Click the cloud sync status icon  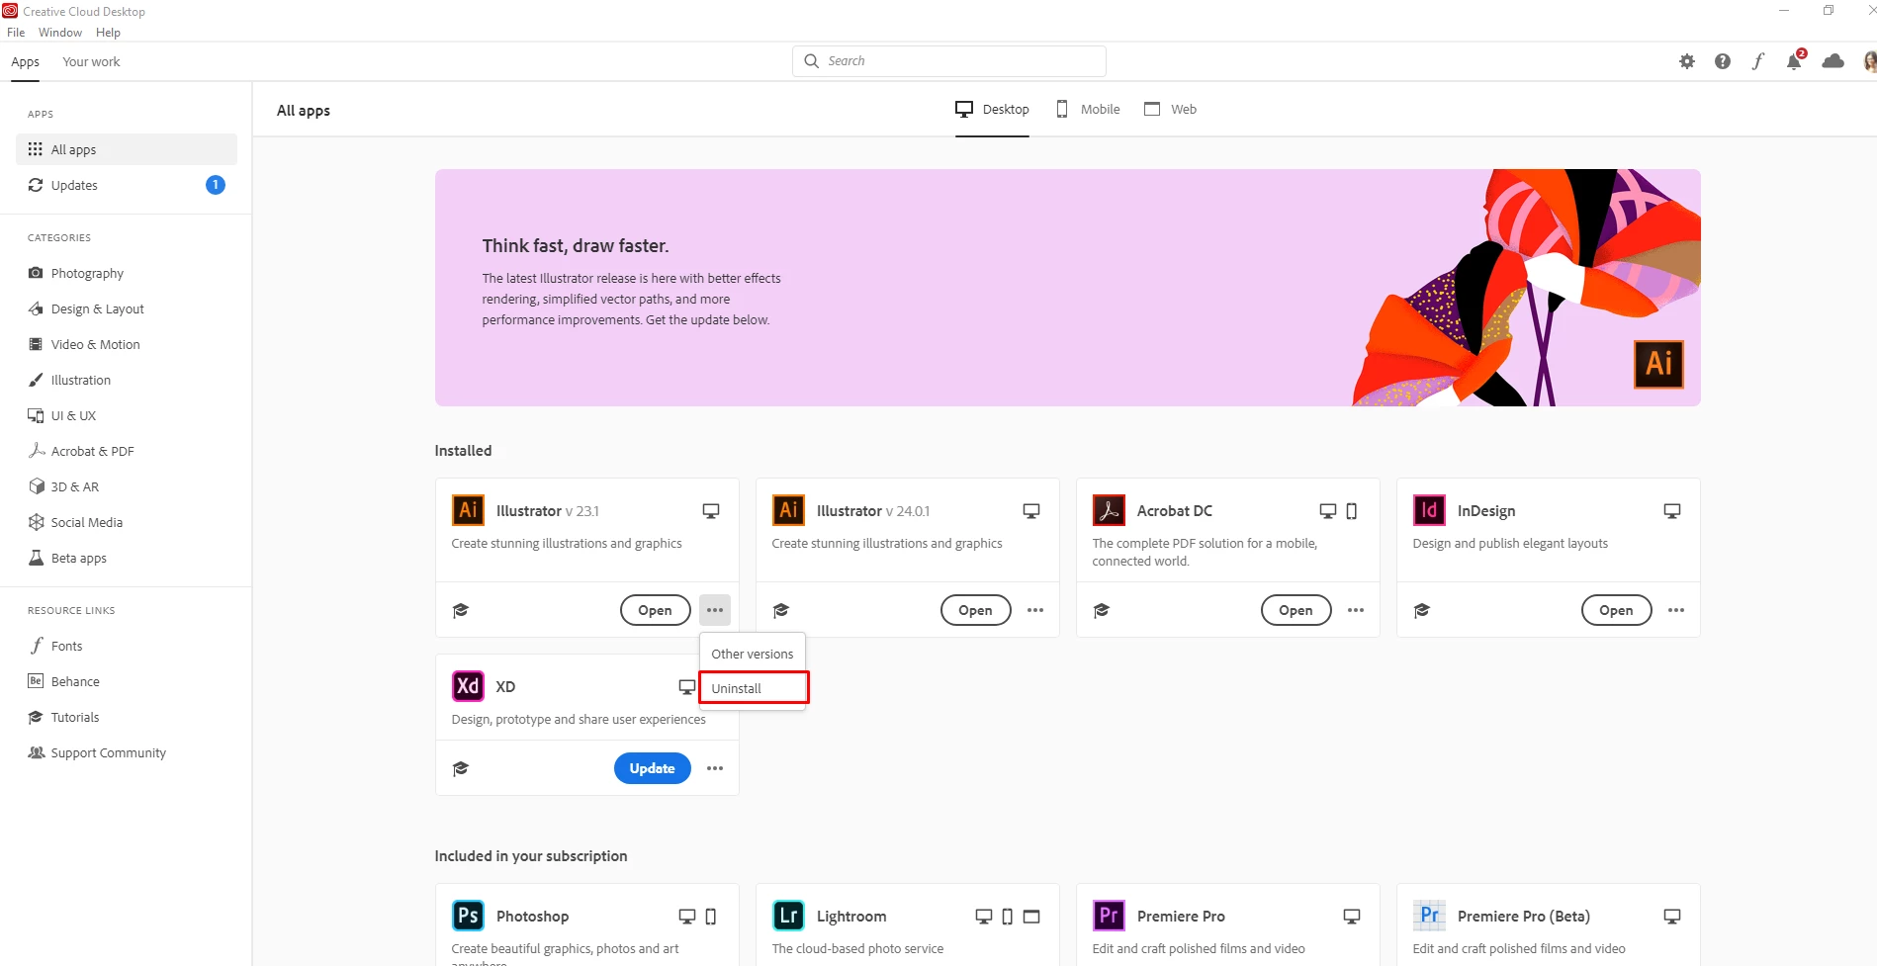[x=1832, y=61]
